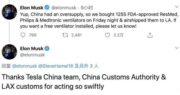Click @elonmusk in the 回复 reply line
The width and height of the screenshot is (180, 95).
25,66
